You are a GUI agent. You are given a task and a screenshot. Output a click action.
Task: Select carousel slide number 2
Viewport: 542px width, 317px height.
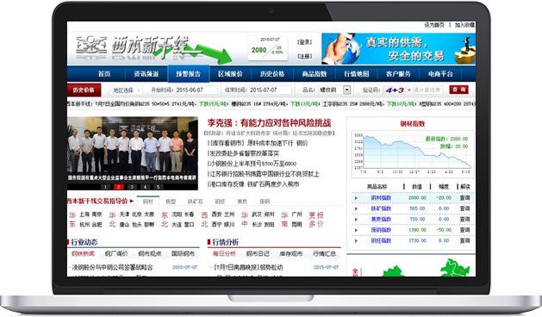(119, 187)
